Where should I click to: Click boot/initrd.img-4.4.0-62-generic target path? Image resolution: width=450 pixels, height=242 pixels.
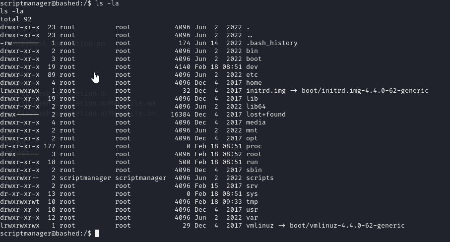(x=365, y=91)
